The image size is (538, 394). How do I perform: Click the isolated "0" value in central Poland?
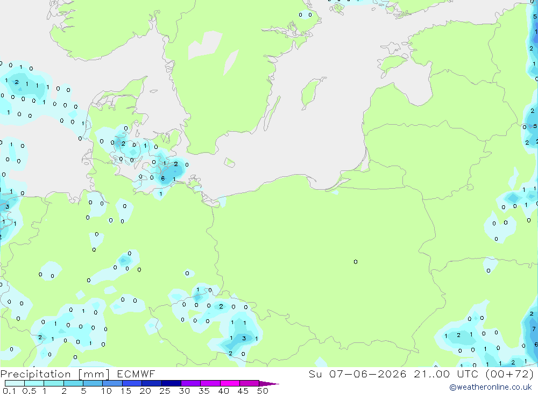tap(356, 262)
